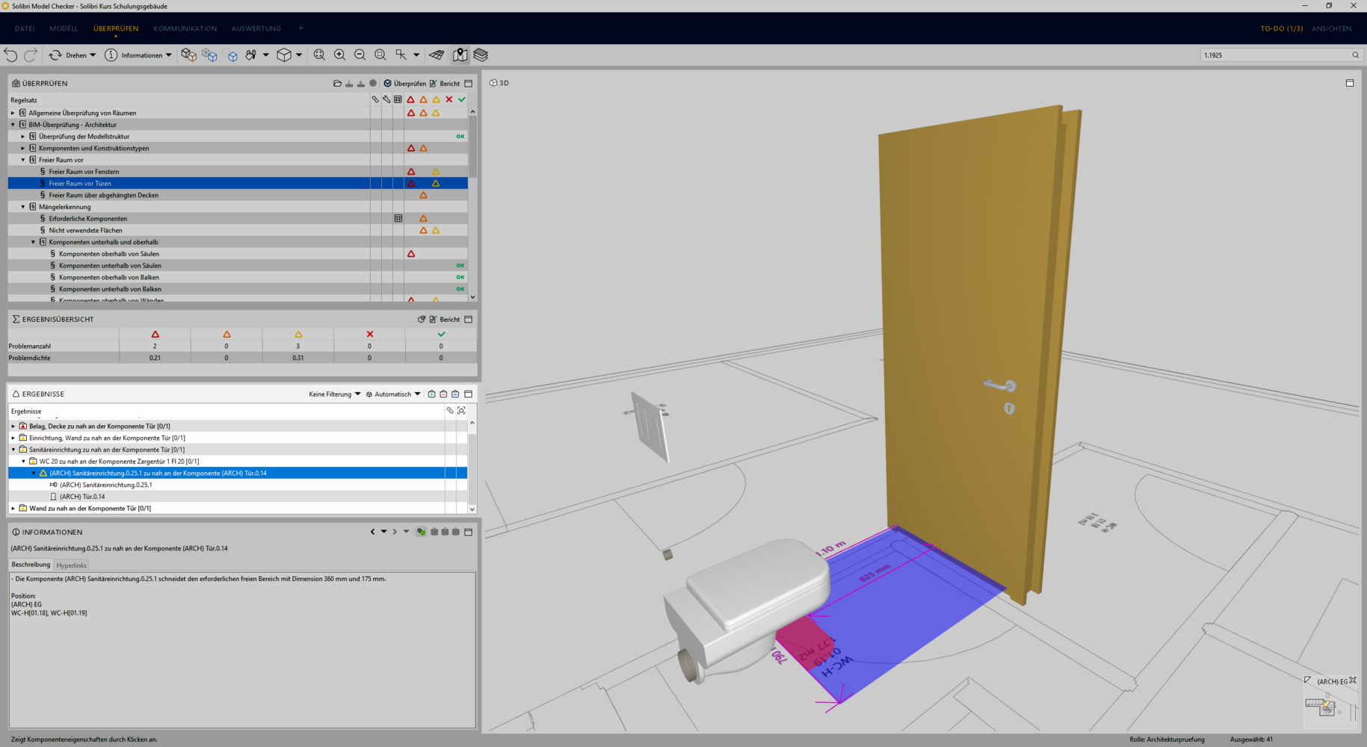
Task: Switch to the MODELL tab
Action: pos(64,28)
